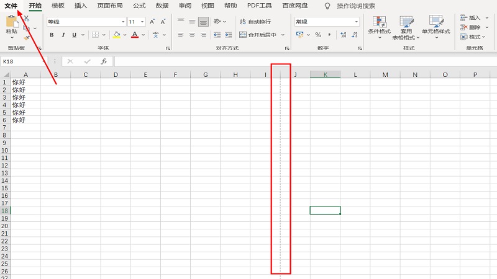Open the File (文件) menu

click(x=11, y=6)
